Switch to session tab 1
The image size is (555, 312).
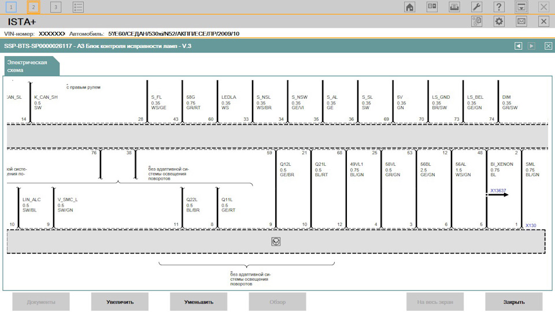(11, 7)
